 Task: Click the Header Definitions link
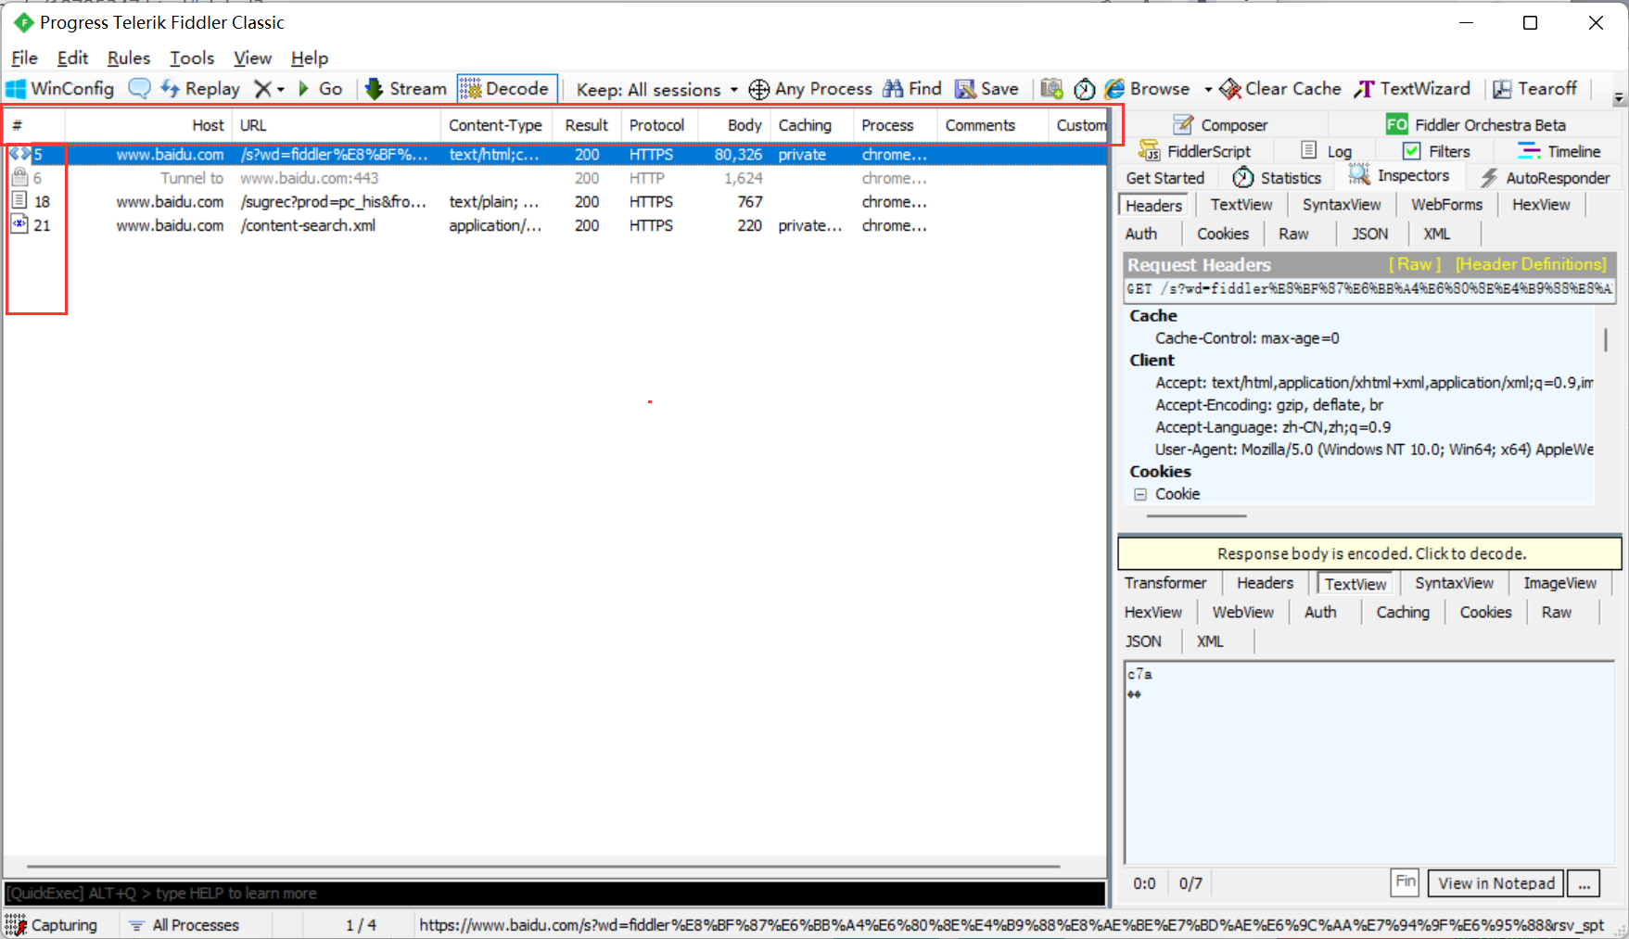[1531, 264]
